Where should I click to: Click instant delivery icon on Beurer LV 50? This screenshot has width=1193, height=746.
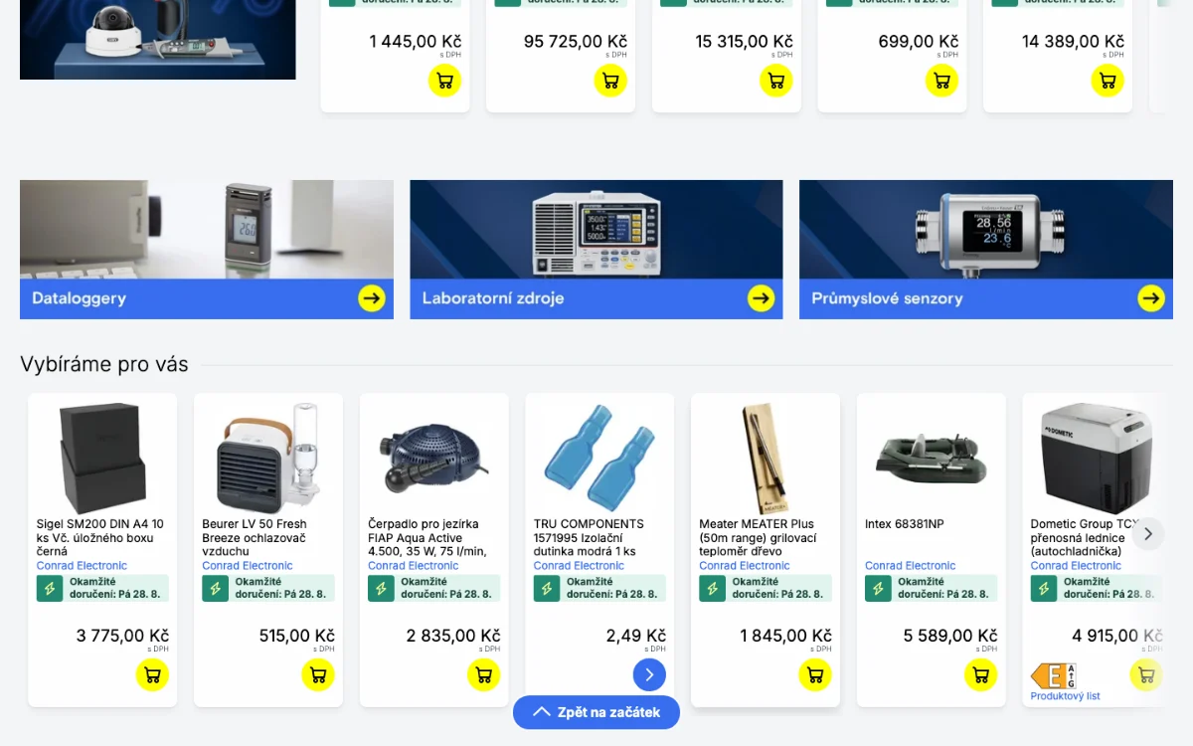(x=216, y=588)
